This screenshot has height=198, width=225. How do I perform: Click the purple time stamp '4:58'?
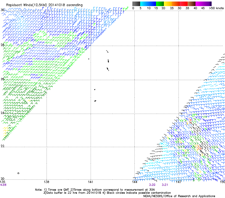(3, 185)
